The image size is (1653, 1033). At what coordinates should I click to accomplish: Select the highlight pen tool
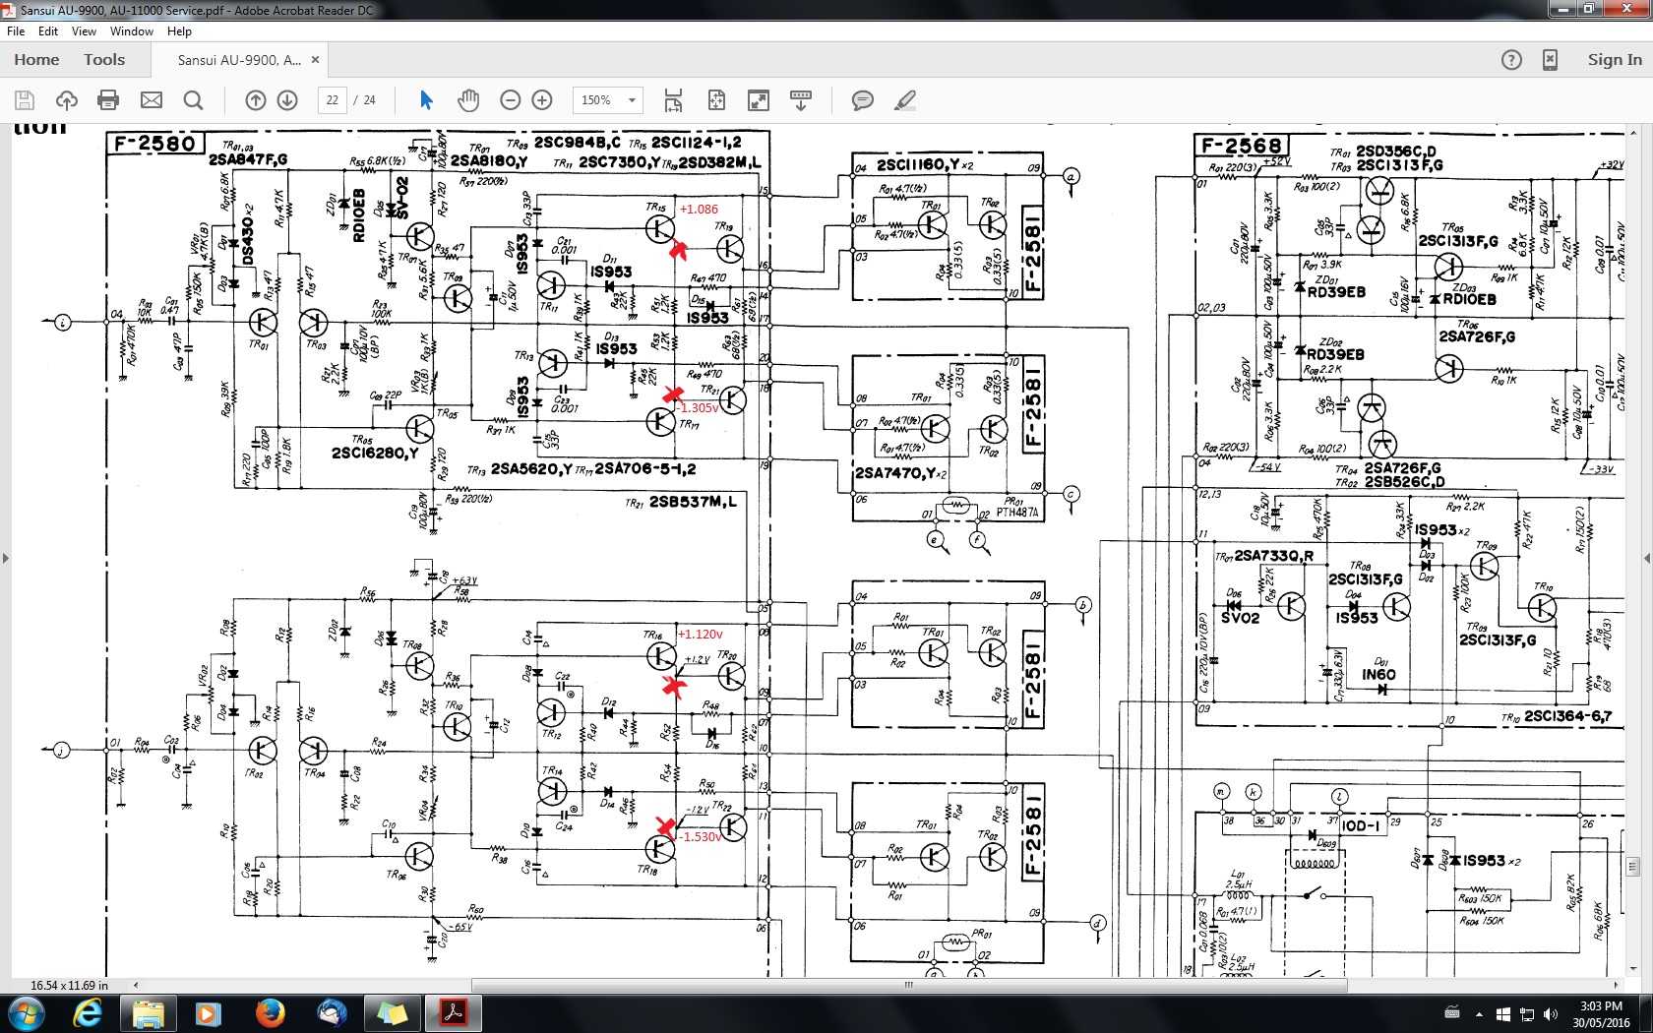tap(905, 100)
